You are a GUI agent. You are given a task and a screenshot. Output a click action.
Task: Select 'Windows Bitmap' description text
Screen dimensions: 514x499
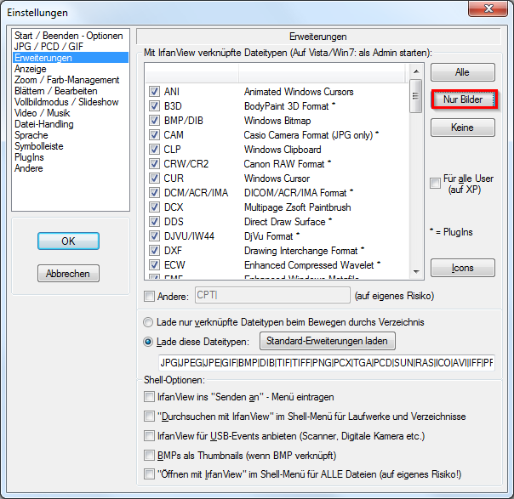tap(277, 121)
